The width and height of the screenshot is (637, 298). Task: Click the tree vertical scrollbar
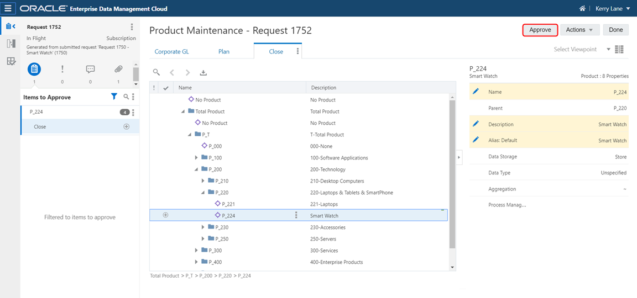click(x=452, y=174)
